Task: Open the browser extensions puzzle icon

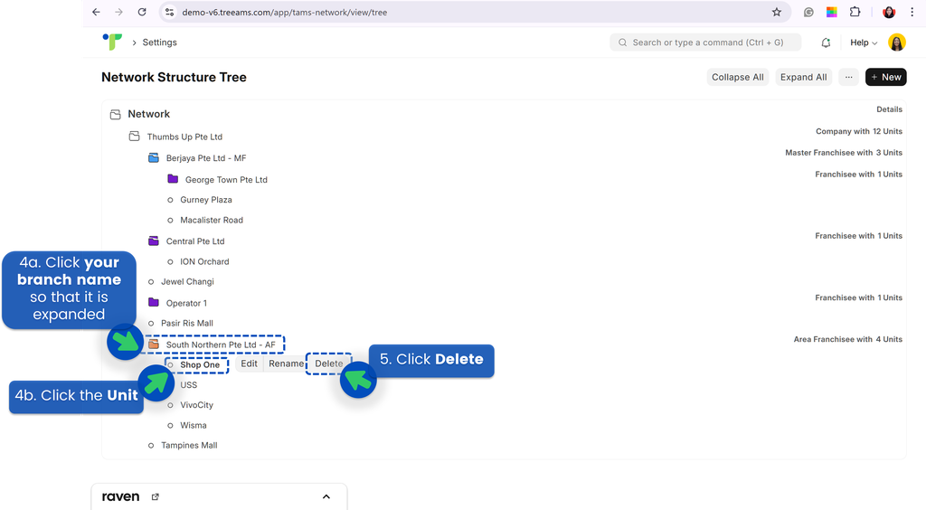Action: tap(855, 12)
